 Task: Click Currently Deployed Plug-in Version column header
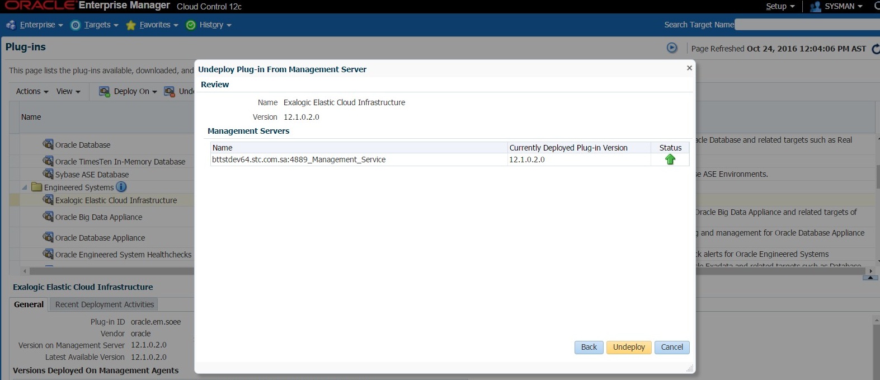[579, 148]
